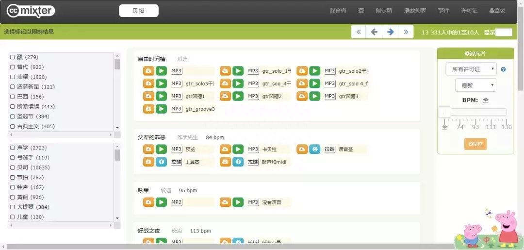Show info for the 语音茎 zip

[x=314, y=149]
